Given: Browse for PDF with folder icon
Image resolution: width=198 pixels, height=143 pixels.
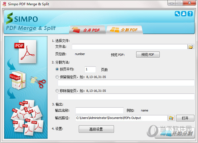Looking at the screenshot, I should (x=191, y=47).
